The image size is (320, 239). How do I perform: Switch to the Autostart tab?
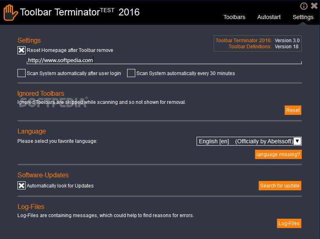tap(269, 17)
